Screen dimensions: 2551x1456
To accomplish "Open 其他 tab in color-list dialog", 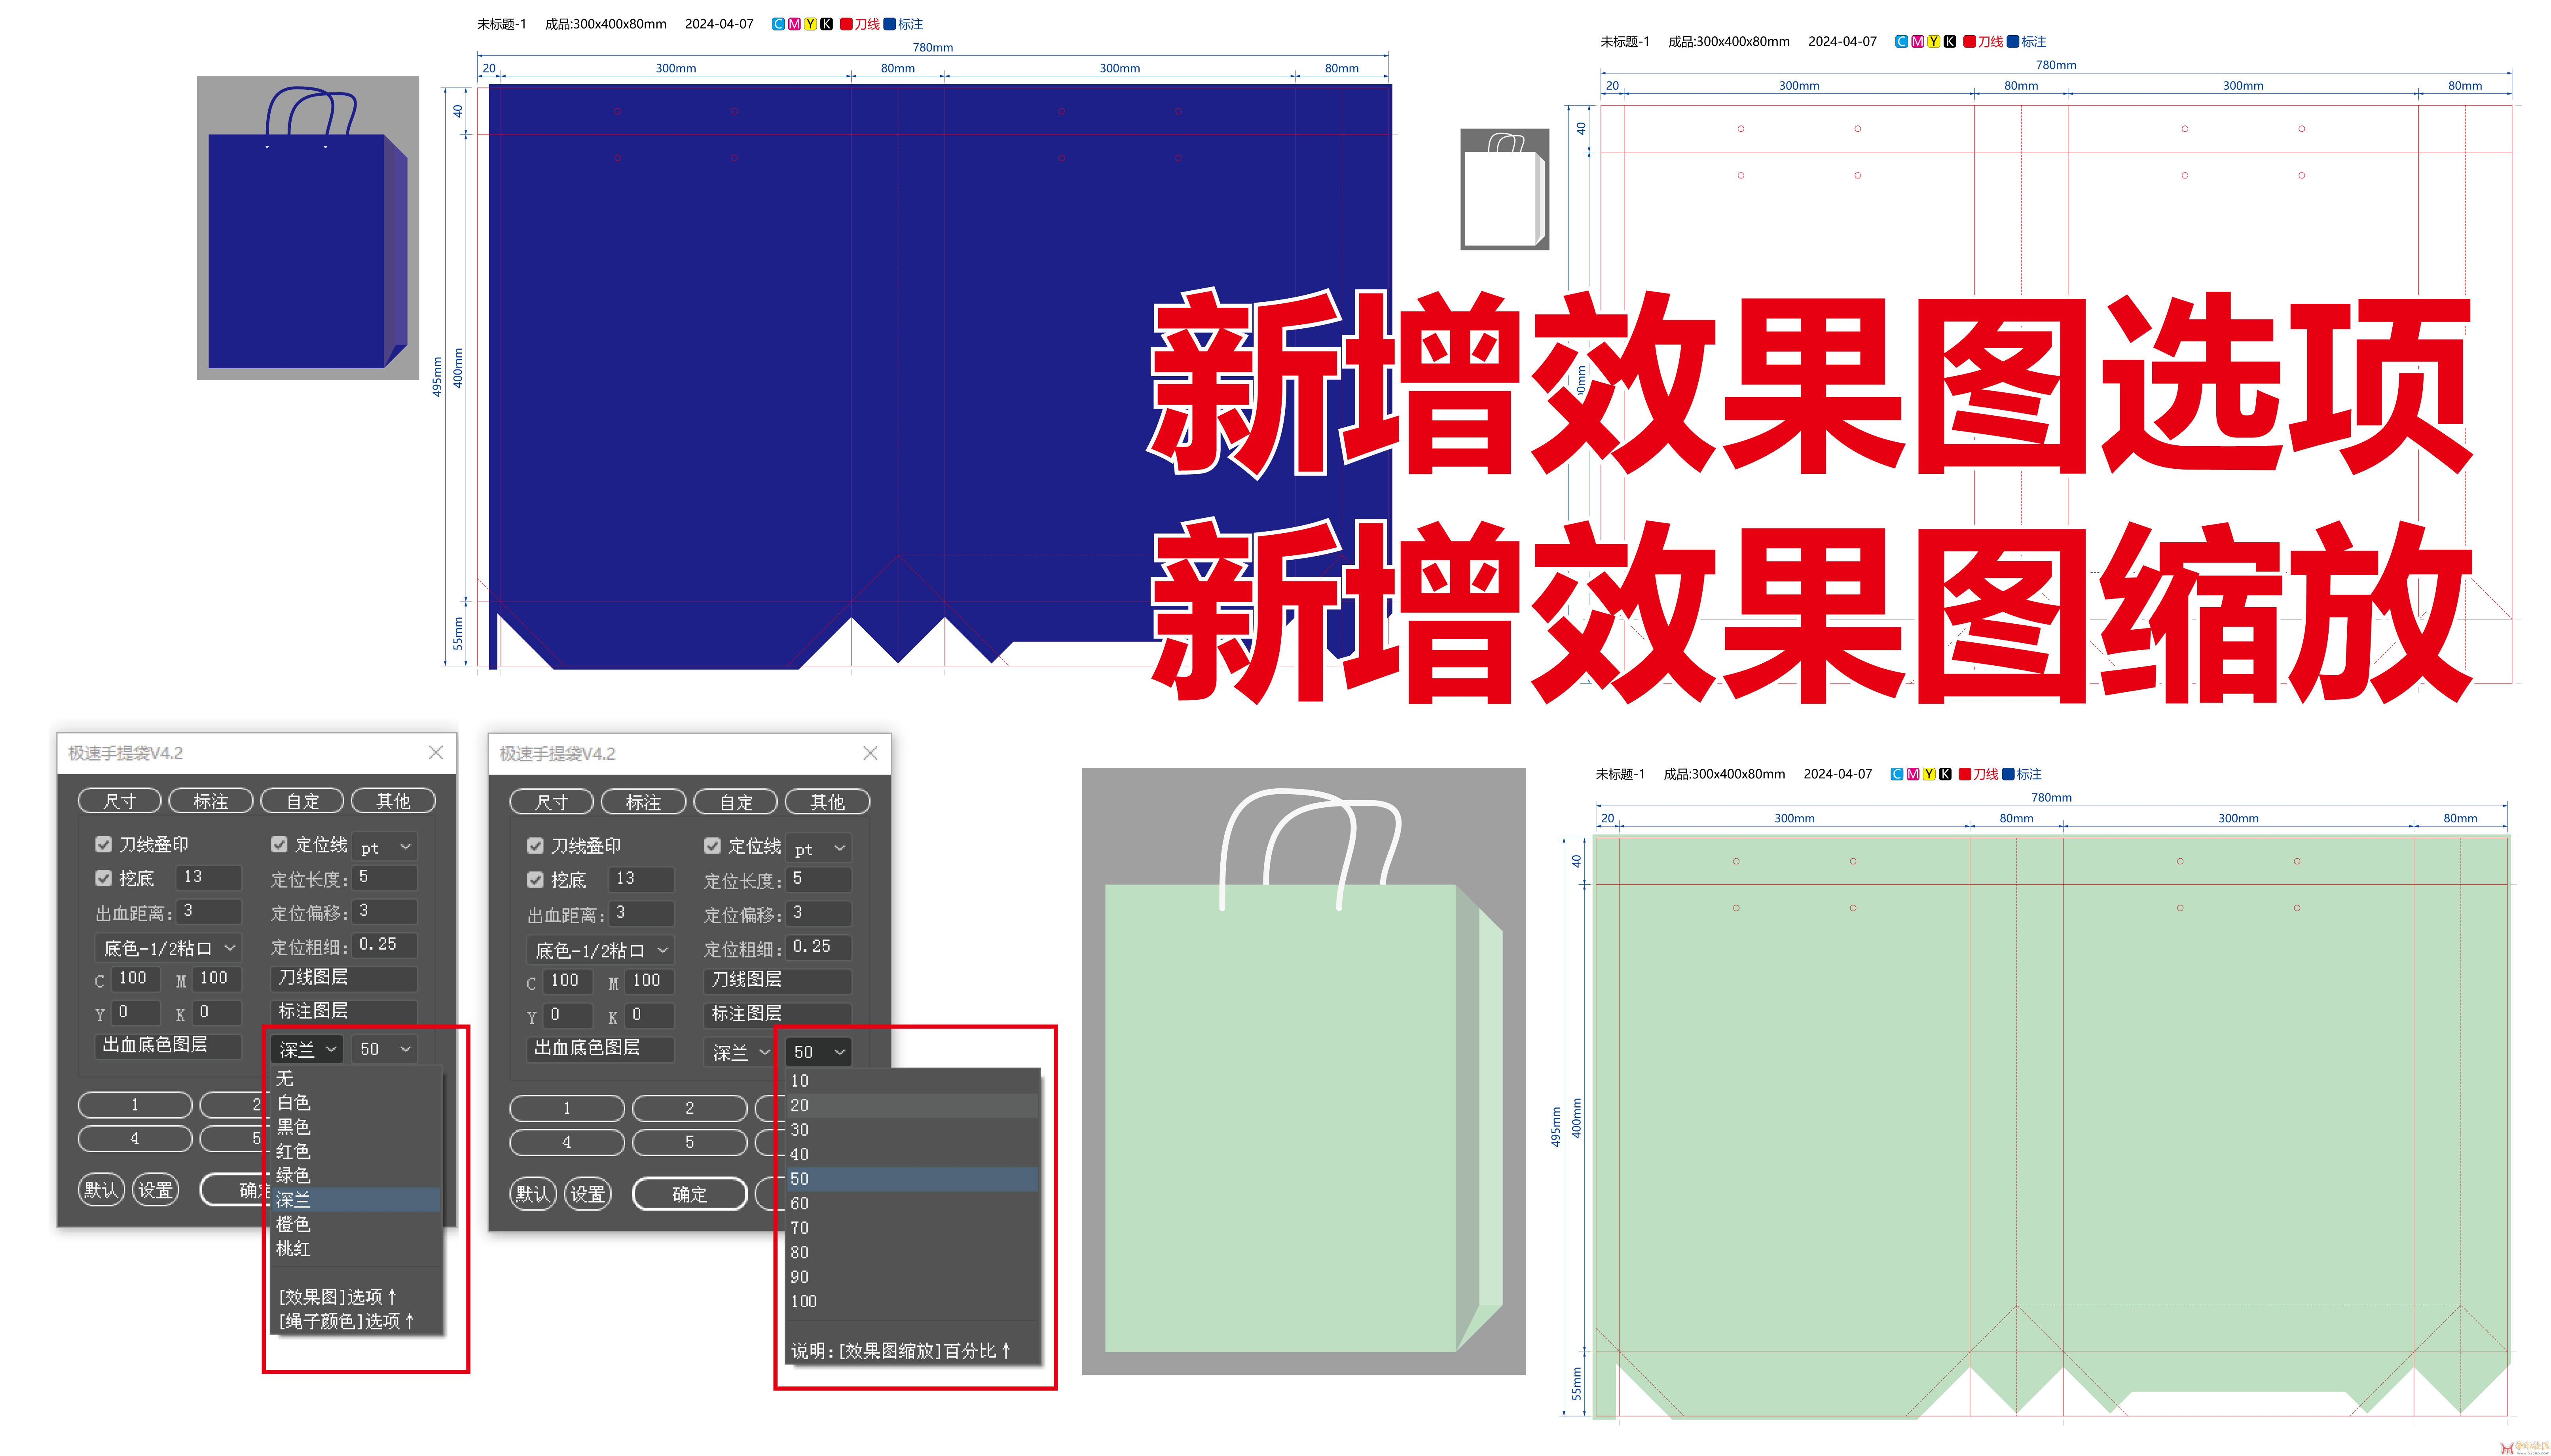I will click(393, 801).
